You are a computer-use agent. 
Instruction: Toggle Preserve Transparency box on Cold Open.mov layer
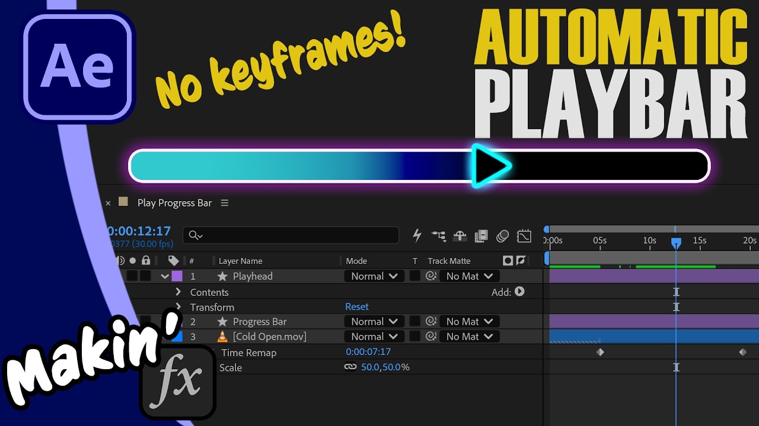tap(415, 337)
